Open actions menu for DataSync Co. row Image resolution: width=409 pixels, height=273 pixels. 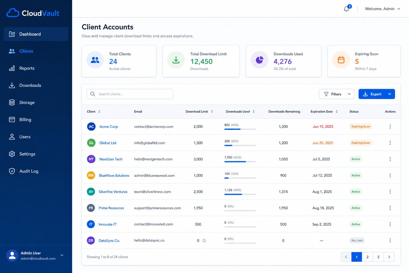390,240
